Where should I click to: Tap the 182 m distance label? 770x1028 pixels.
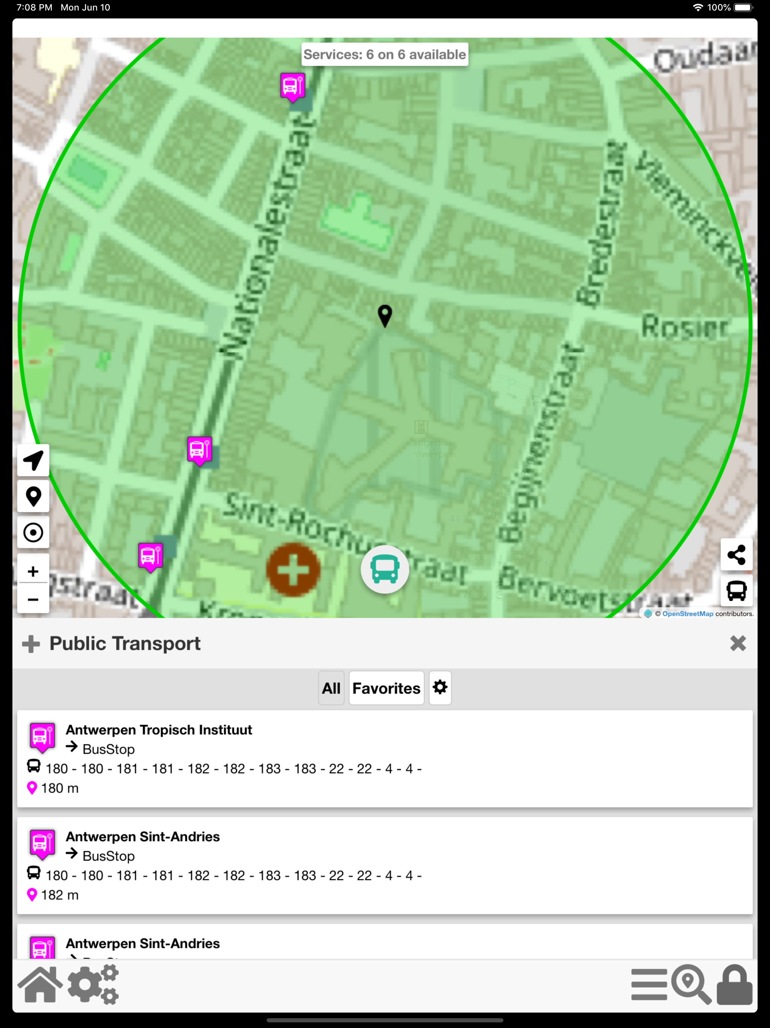tap(59, 895)
